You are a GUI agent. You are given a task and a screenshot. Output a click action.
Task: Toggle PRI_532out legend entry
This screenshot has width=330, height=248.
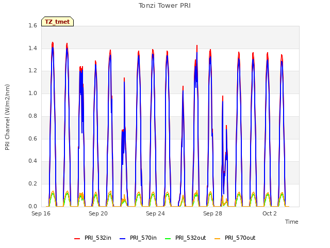point(186,238)
